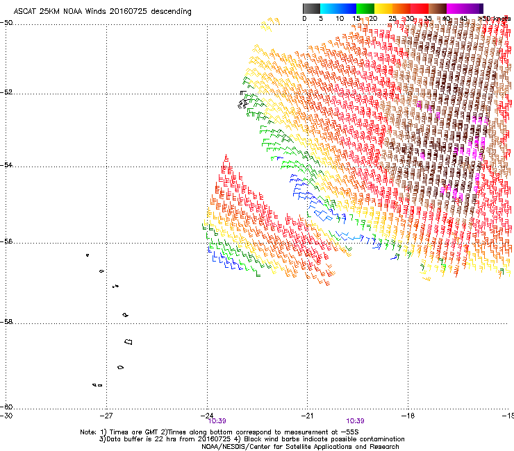Click the -21 longitude axis label

pos(307,416)
